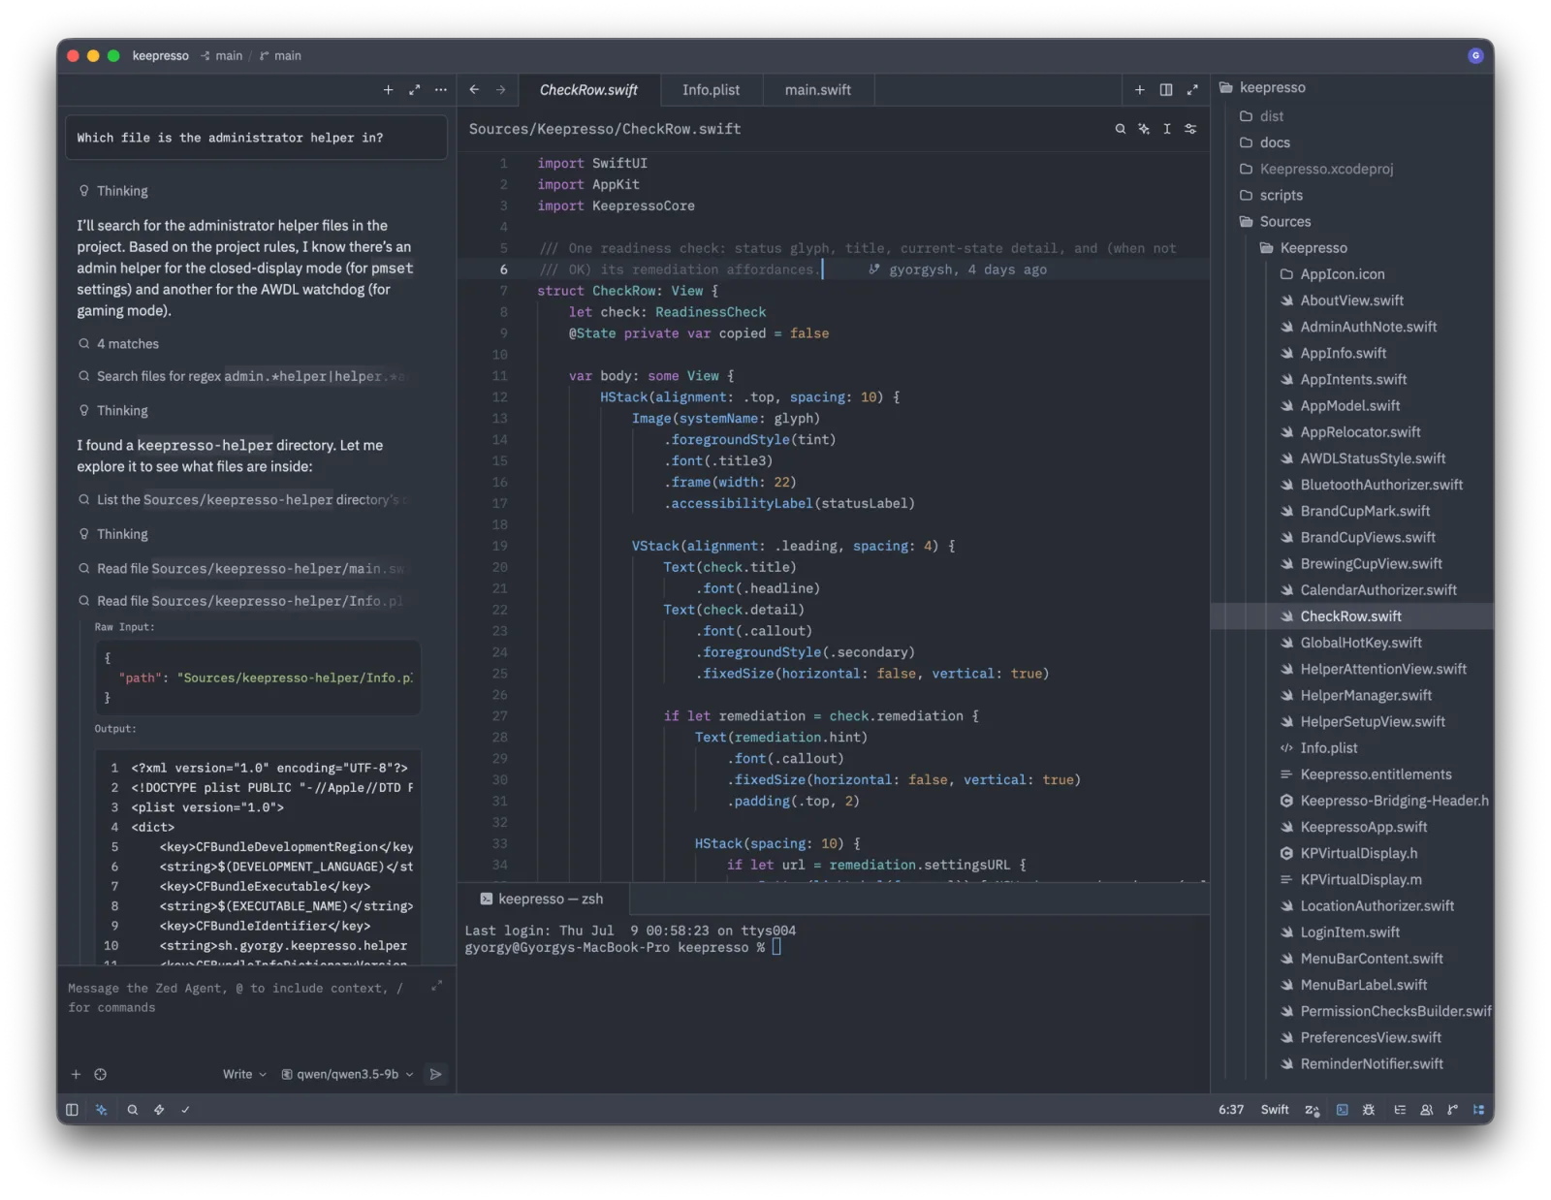Open inline assist sparkle in editor toolbar
This screenshot has height=1200, width=1551.
pos(1144,129)
